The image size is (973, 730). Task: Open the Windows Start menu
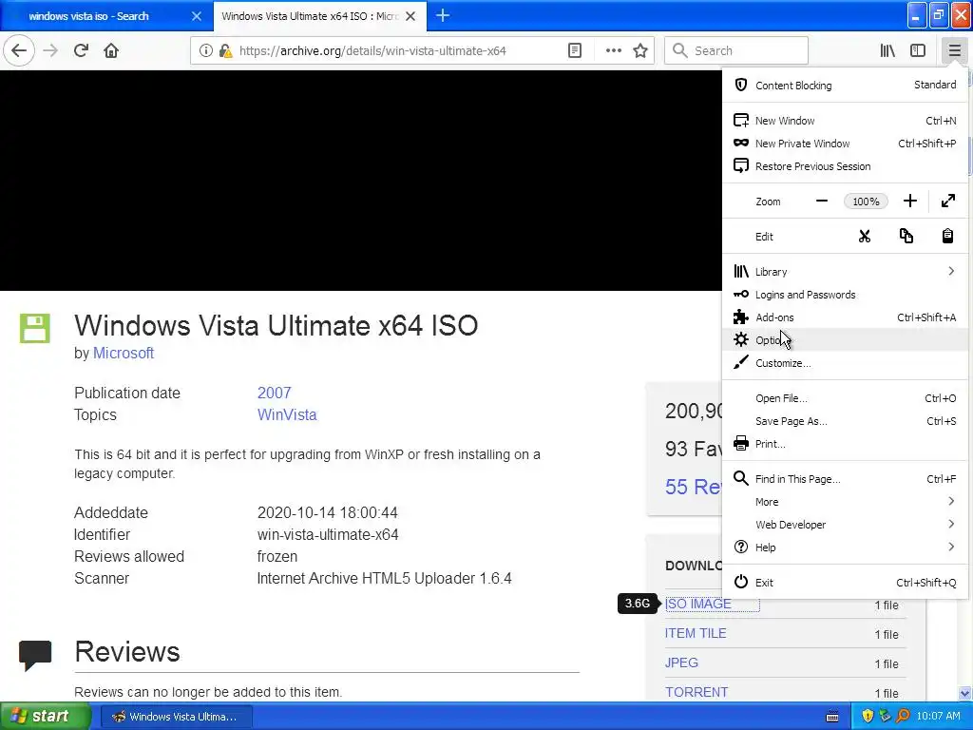point(46,716)
